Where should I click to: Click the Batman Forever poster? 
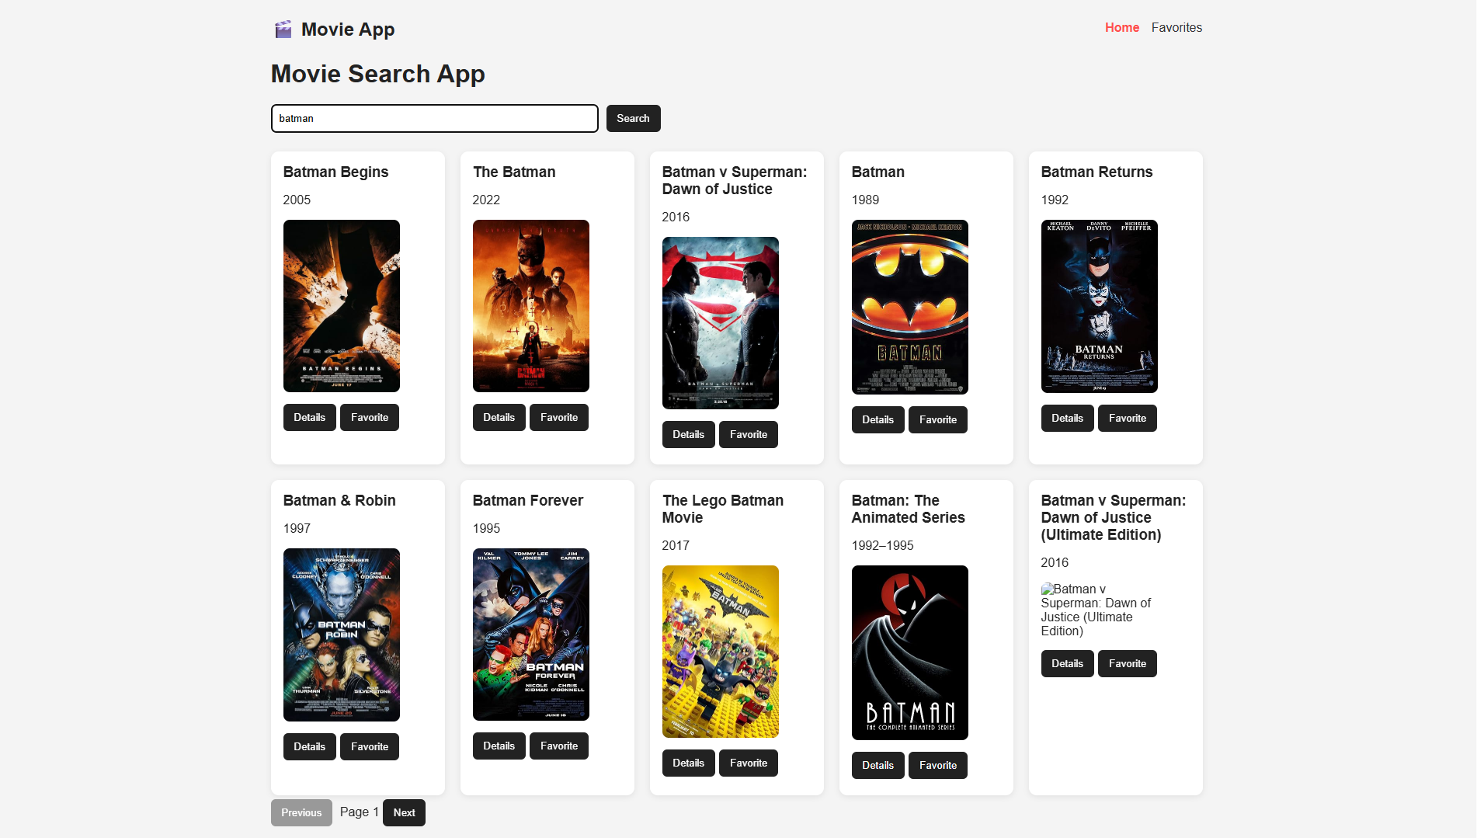(531, 635)
